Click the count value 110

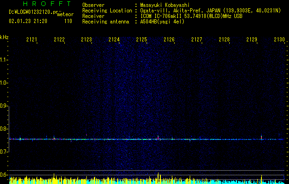[x=68, y=21]
